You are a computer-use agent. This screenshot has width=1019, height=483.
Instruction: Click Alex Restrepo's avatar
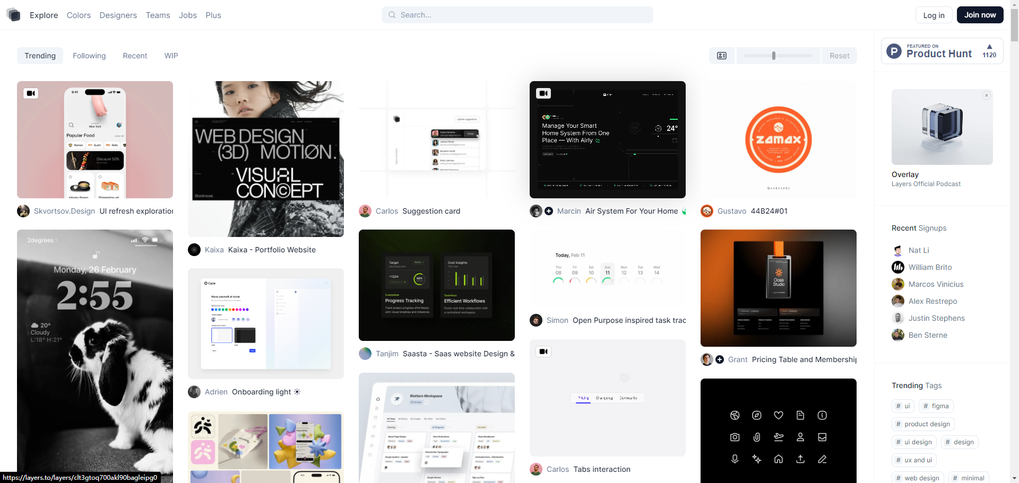click(x=898, y=301)
